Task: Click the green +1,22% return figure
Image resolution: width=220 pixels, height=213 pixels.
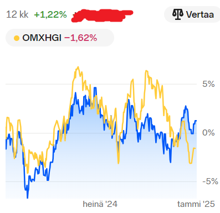Action: [50, 14]
